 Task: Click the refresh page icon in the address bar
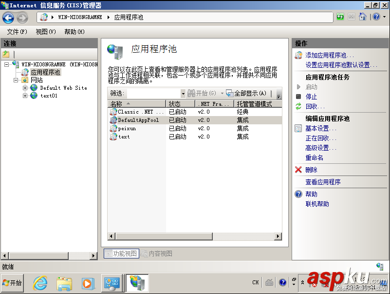(340, 17)
